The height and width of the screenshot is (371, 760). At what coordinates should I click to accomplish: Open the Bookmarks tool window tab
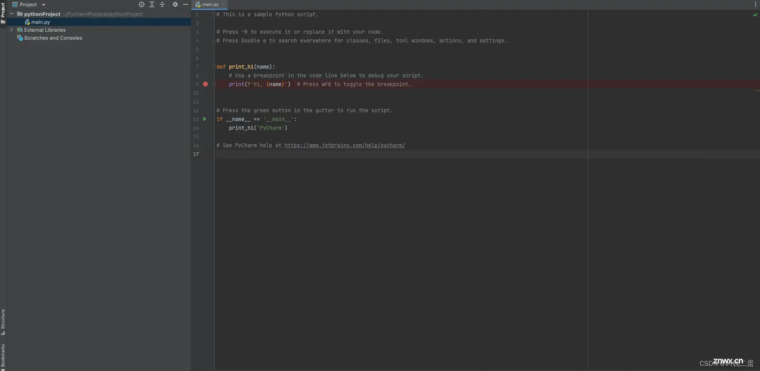pos(3,356)
